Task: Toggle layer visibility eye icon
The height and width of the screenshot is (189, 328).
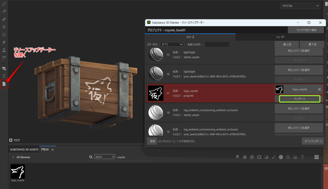Action: point(326,168)
